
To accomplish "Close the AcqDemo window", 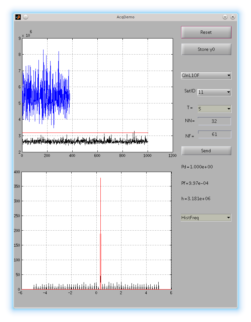I will click(x=233, y=17).
